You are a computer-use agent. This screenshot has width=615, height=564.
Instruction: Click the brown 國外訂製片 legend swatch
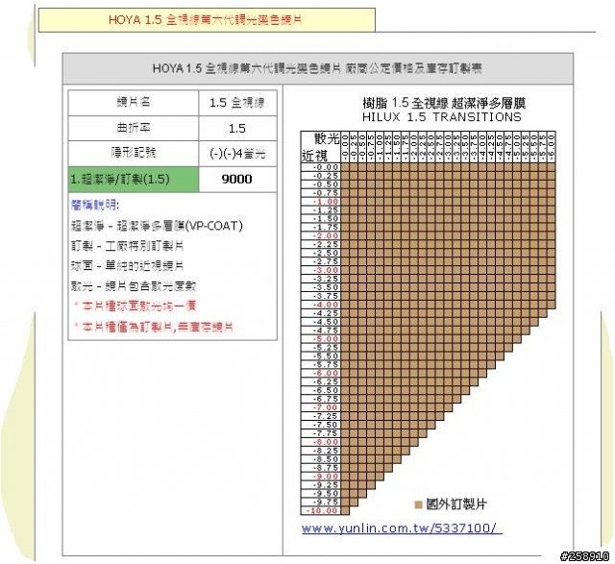coord(419,504)
